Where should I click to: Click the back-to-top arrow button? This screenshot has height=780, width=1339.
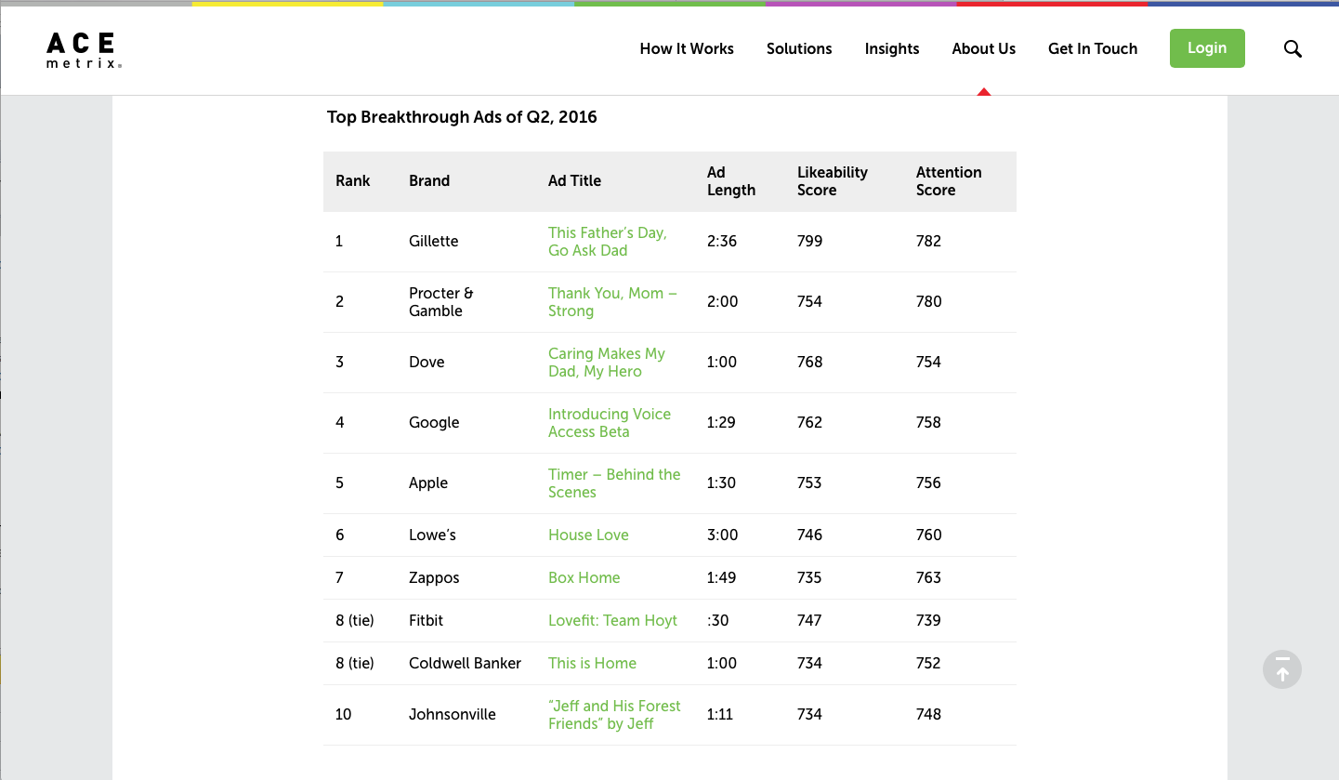(1282, 668)
